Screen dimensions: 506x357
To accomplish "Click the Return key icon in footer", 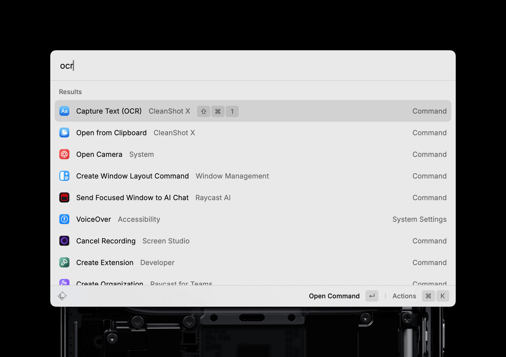I will pyautogui.click(x=372, y=296).
